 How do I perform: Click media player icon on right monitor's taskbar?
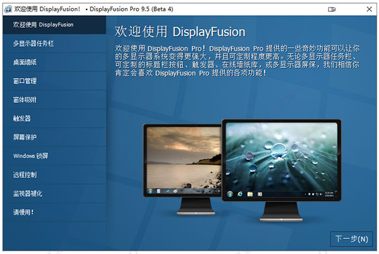(260, 194)
